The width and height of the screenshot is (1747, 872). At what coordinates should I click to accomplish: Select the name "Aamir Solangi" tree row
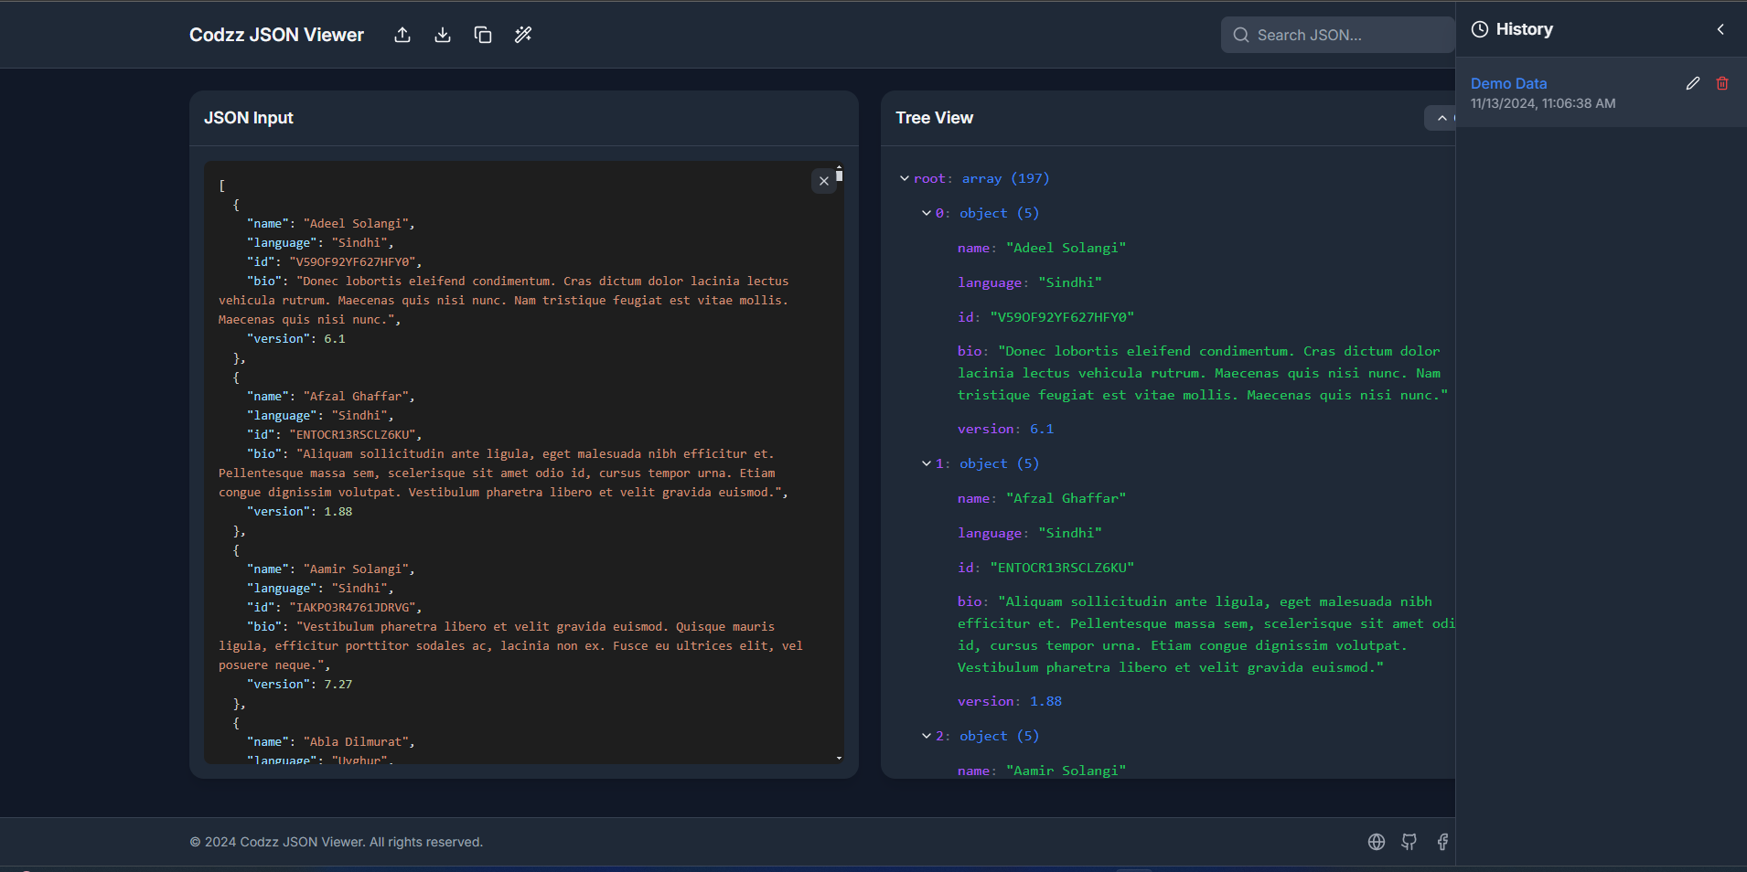click(1042, 771)
